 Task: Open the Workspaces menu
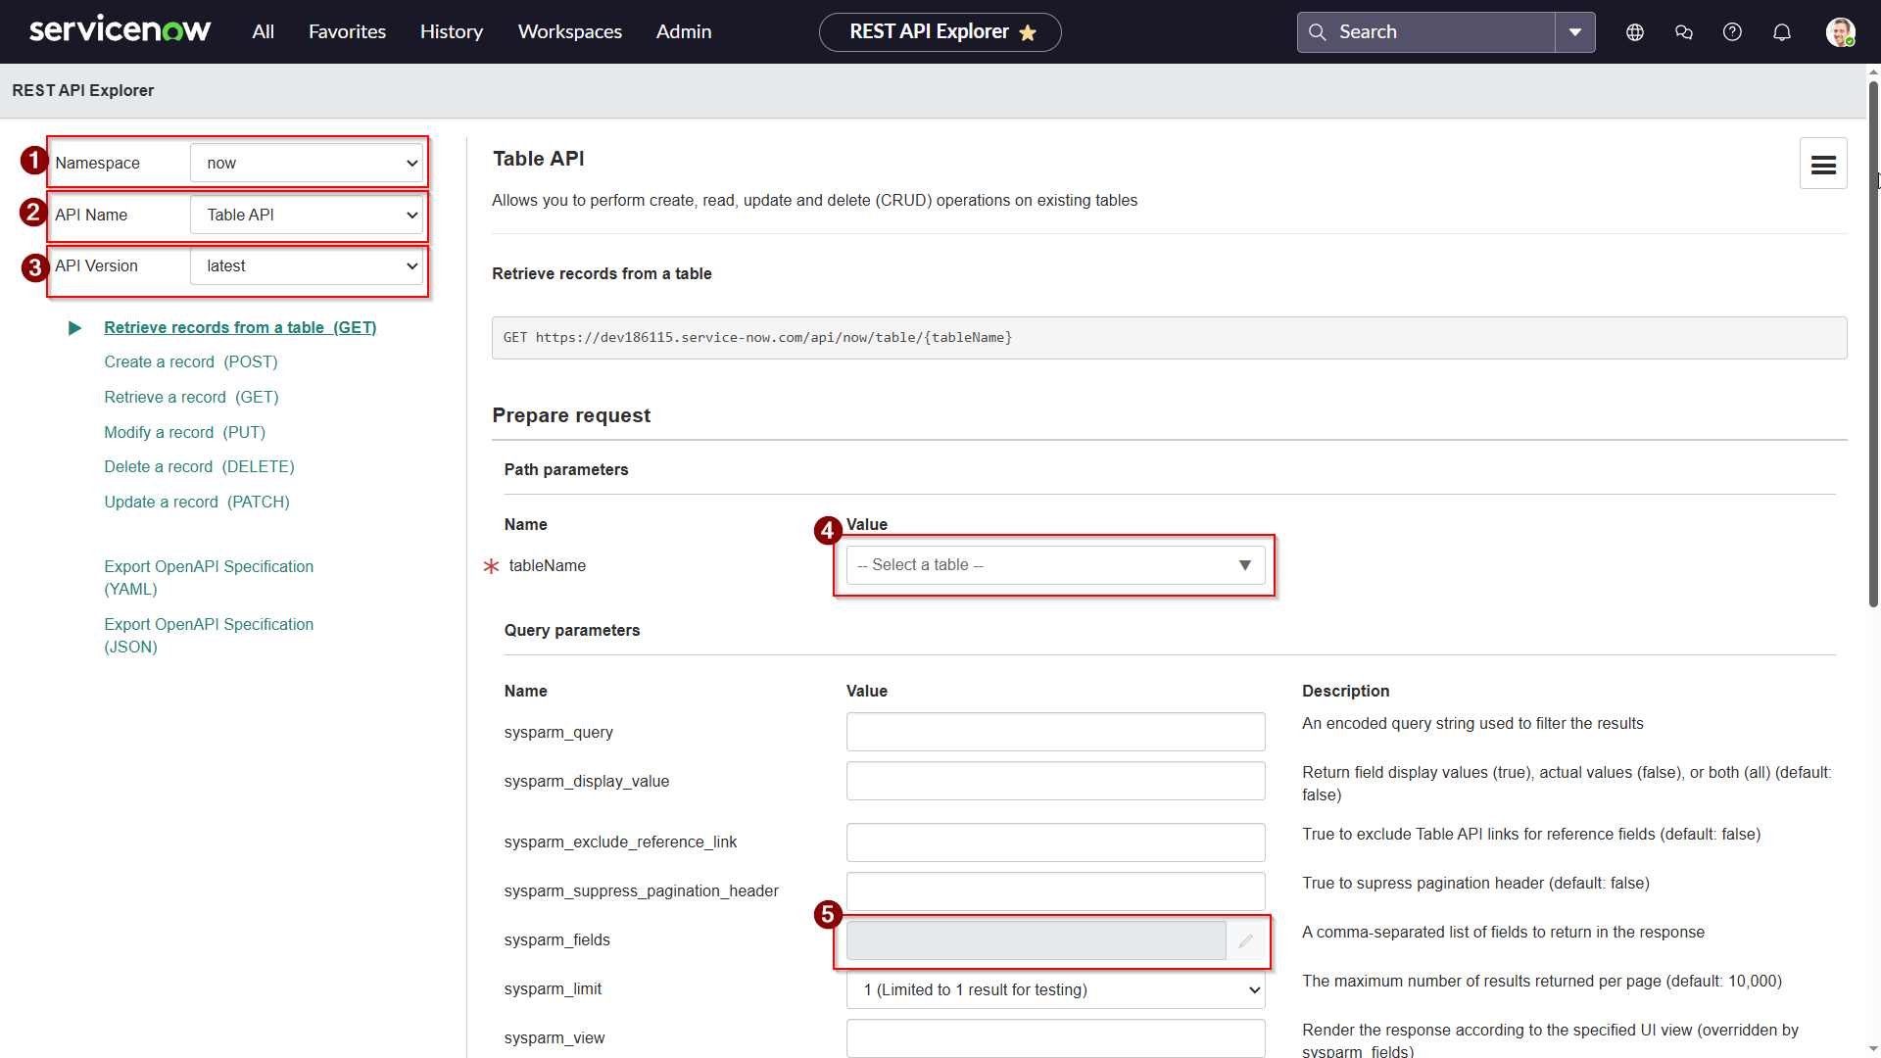(569, 31)
